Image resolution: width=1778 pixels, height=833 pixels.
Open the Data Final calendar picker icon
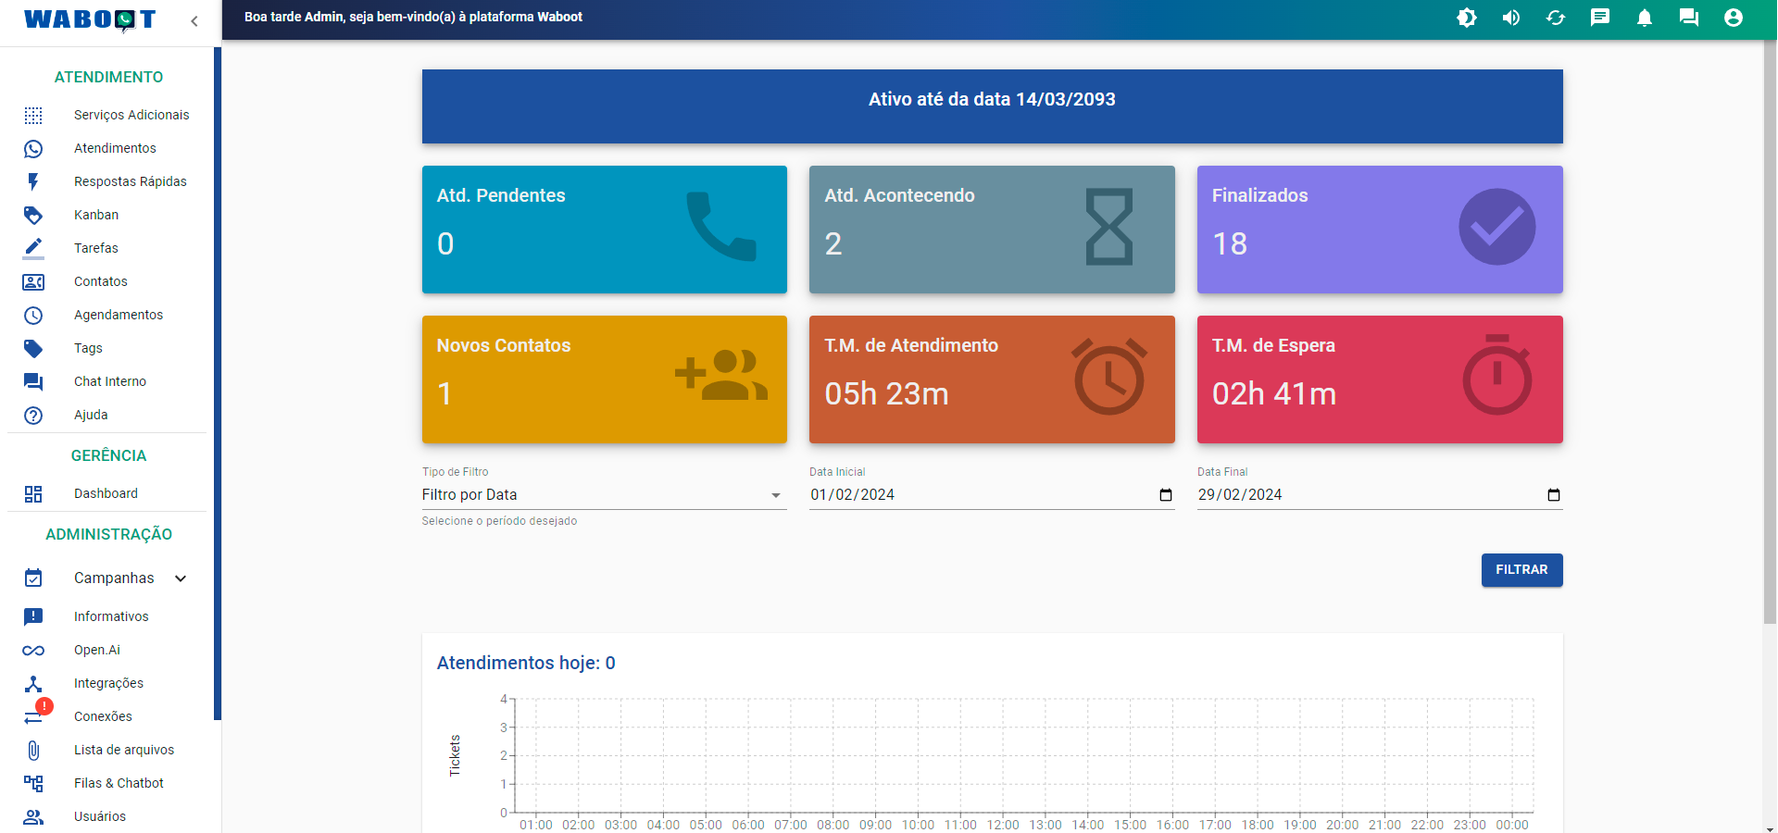click(x=1554, y=495)
